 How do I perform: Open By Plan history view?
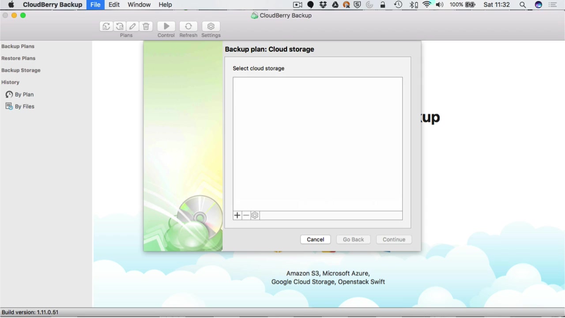19,95
